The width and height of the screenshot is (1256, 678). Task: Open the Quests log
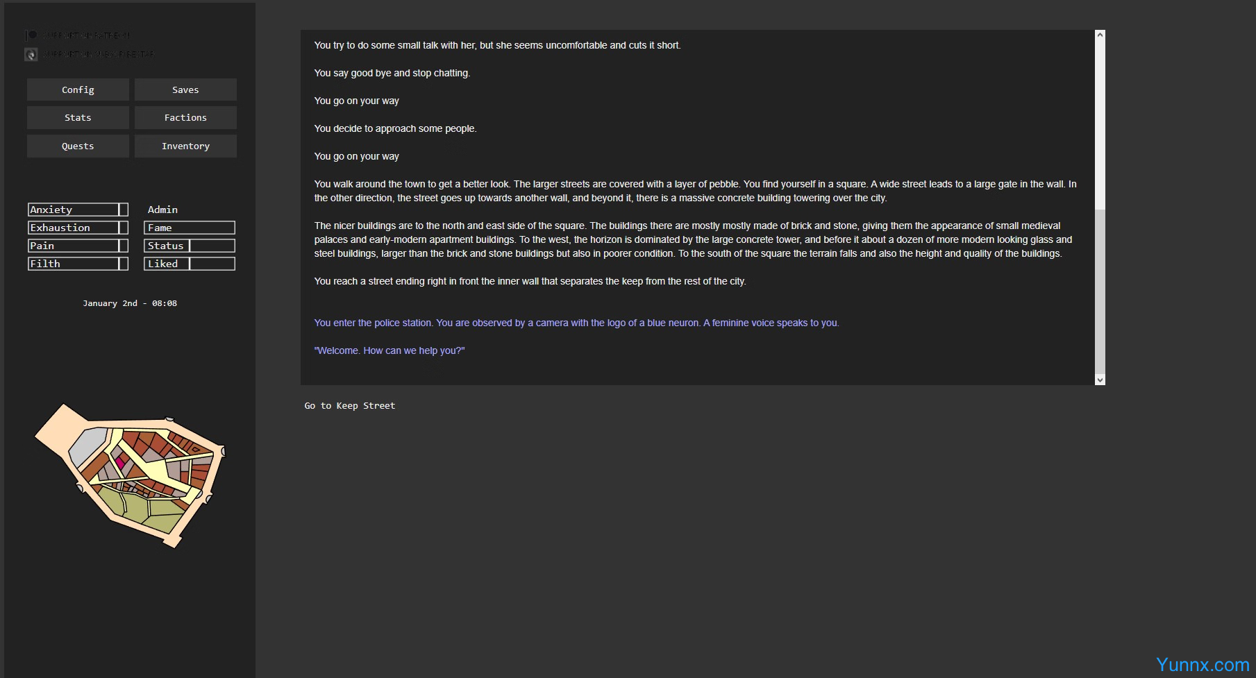pyautogui.click(x=78, y=146)
